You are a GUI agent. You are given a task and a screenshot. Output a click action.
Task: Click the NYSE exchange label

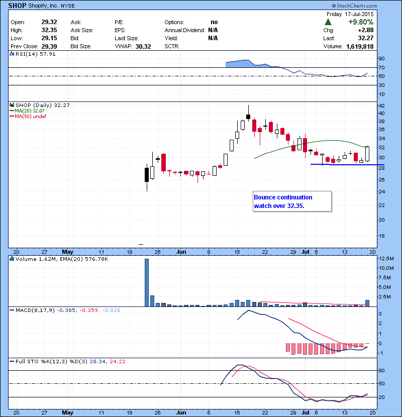68,6
